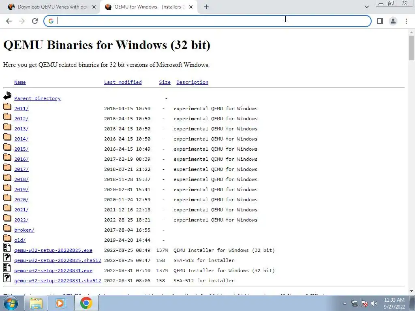Focus the Google address bar
This screenshot has width=415, height=311.
coord(207,21)
